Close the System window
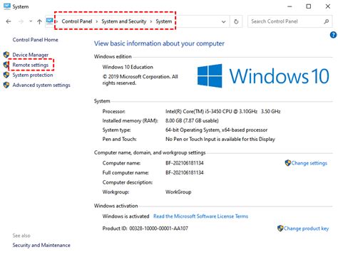The height and width of the screenshot is (257, 338). tap(328, 6)
